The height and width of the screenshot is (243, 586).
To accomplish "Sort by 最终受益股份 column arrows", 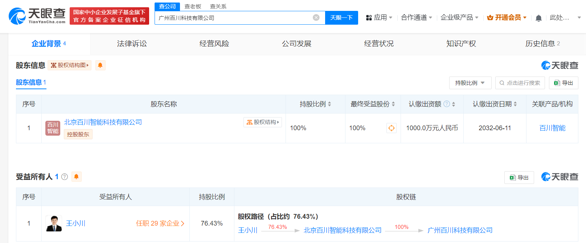I will coord(393,104).
